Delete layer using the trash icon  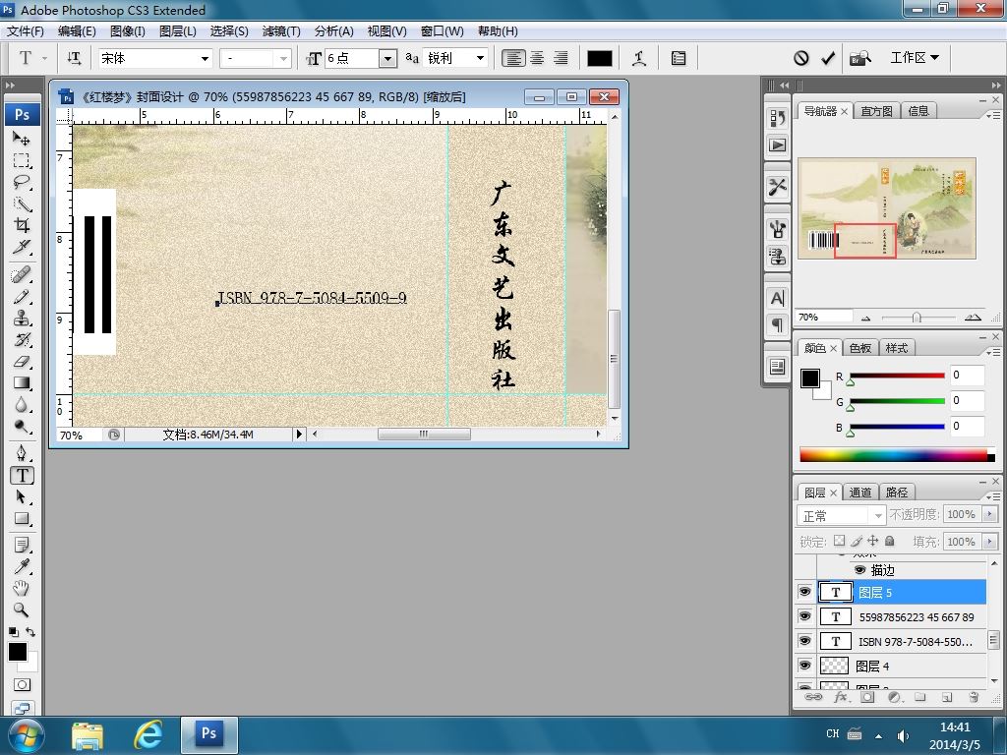[974, 697]
